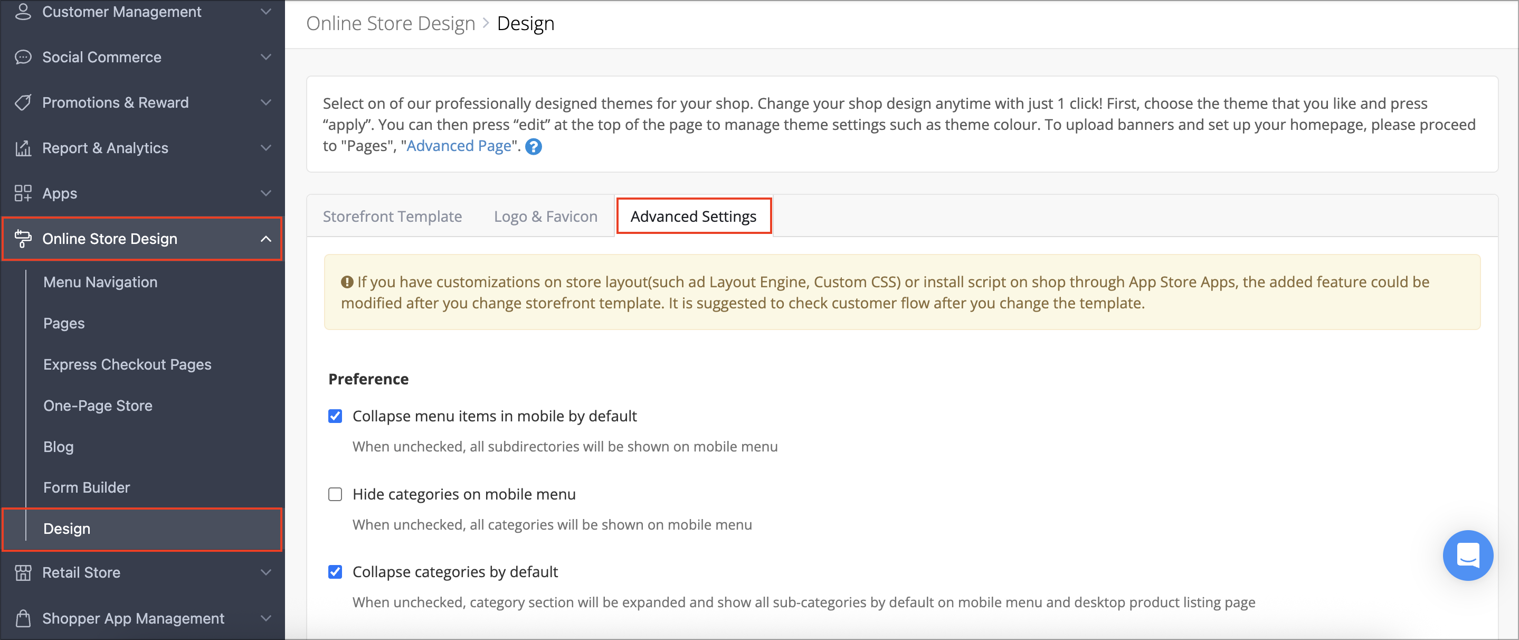
Task: Click Online Store Design breadcrumb link
Action: pos(391,24)
